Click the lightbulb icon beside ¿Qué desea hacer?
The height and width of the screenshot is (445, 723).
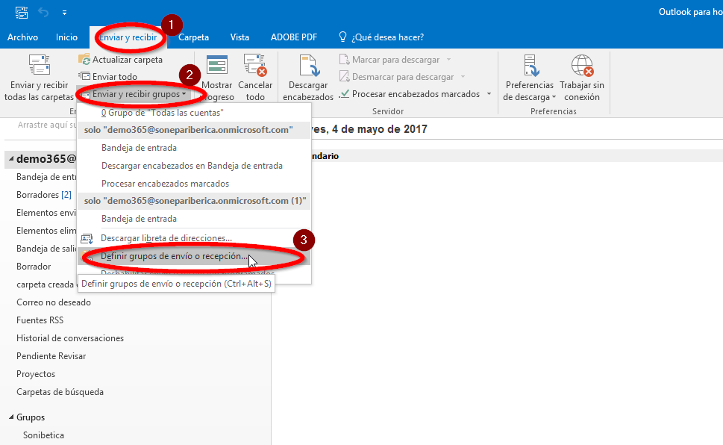342,37
